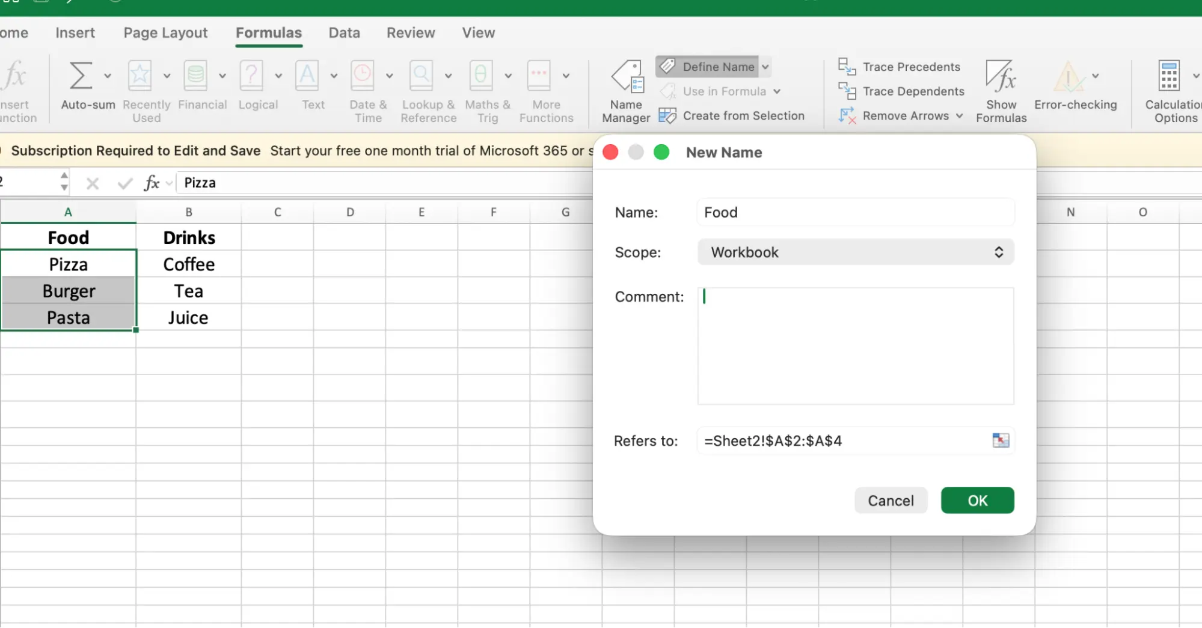Switch to the Page Layout tab
Viewport: 1202px width, 628px height.
click(x=165, y=33)
